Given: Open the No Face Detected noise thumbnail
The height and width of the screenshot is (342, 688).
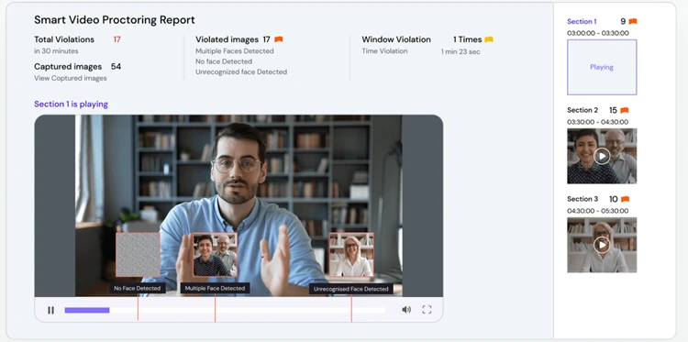Looking at the screenshot, I should (x=138, y=254).
